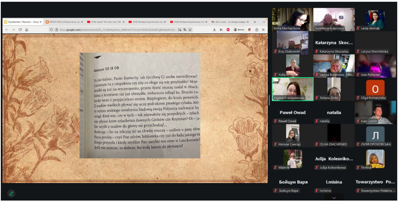This screenshot has width=398, height=202.
Task: Go to the browser home page
Action: coord(26,30)
